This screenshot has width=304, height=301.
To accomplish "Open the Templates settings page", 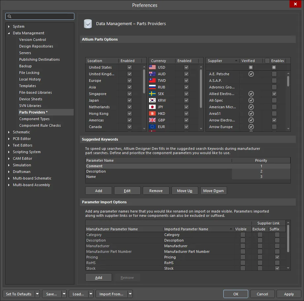I will (27, 86).
